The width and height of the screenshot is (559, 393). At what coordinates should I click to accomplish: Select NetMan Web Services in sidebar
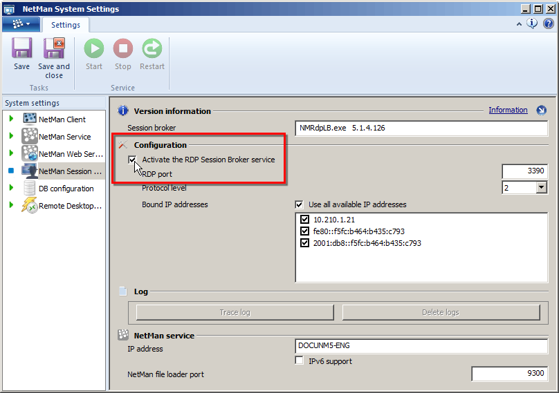[x=69, y=154]
